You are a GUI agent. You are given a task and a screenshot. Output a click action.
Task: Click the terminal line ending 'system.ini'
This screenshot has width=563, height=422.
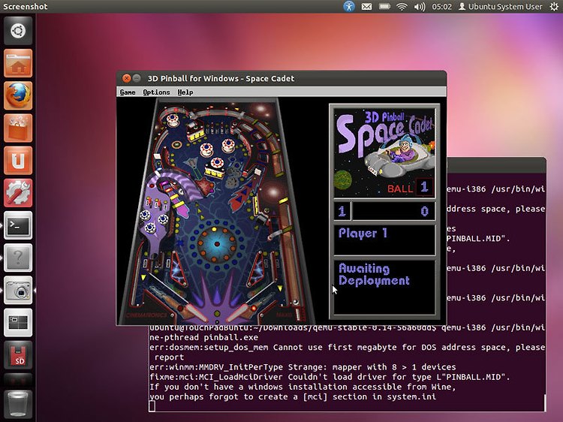click(293, 397)
